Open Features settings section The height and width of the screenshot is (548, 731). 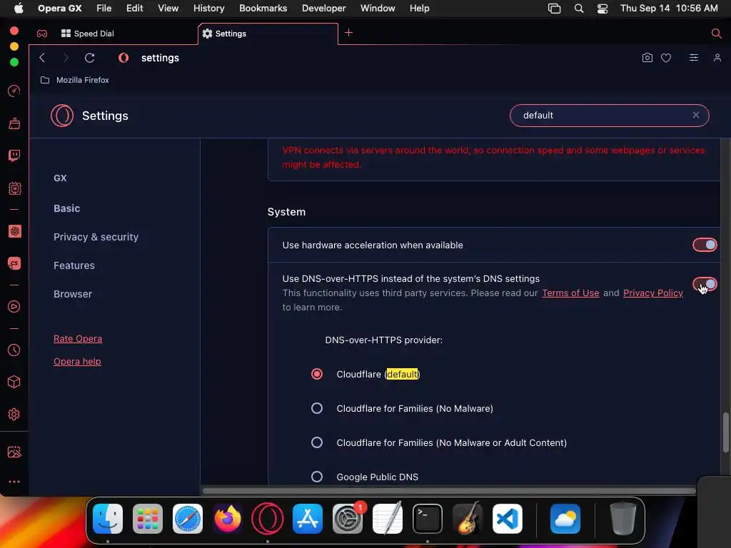[74, 265]
